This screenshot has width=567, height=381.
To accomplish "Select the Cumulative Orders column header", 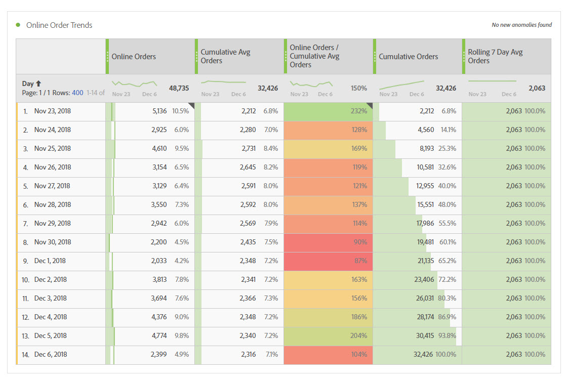I will coord(409,57).
